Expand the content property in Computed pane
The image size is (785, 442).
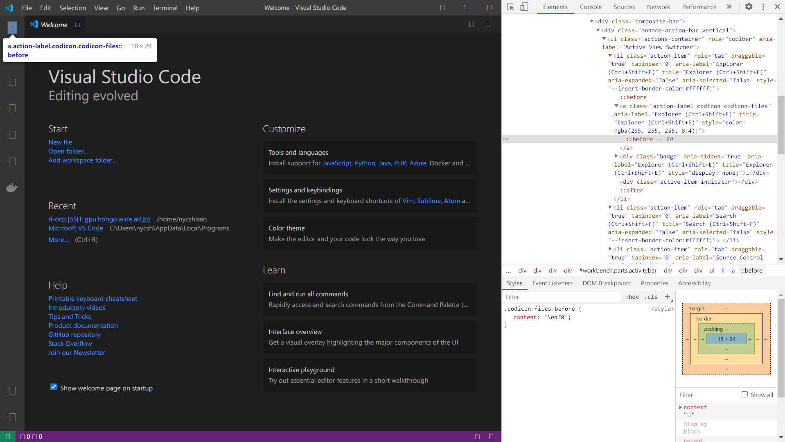[681, 407]
